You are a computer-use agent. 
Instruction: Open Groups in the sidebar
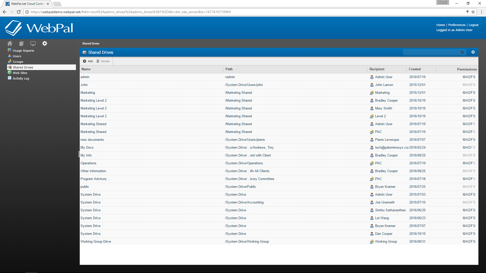(x=18, y=62)
